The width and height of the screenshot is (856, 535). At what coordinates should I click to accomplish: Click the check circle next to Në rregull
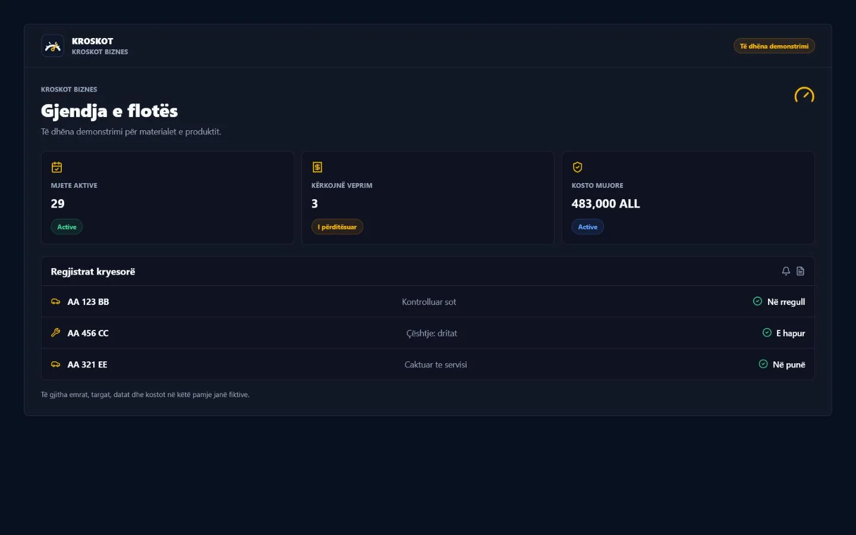[757, 301]
